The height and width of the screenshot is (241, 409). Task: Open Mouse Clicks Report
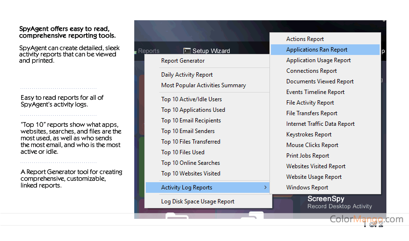pos(312,145)
